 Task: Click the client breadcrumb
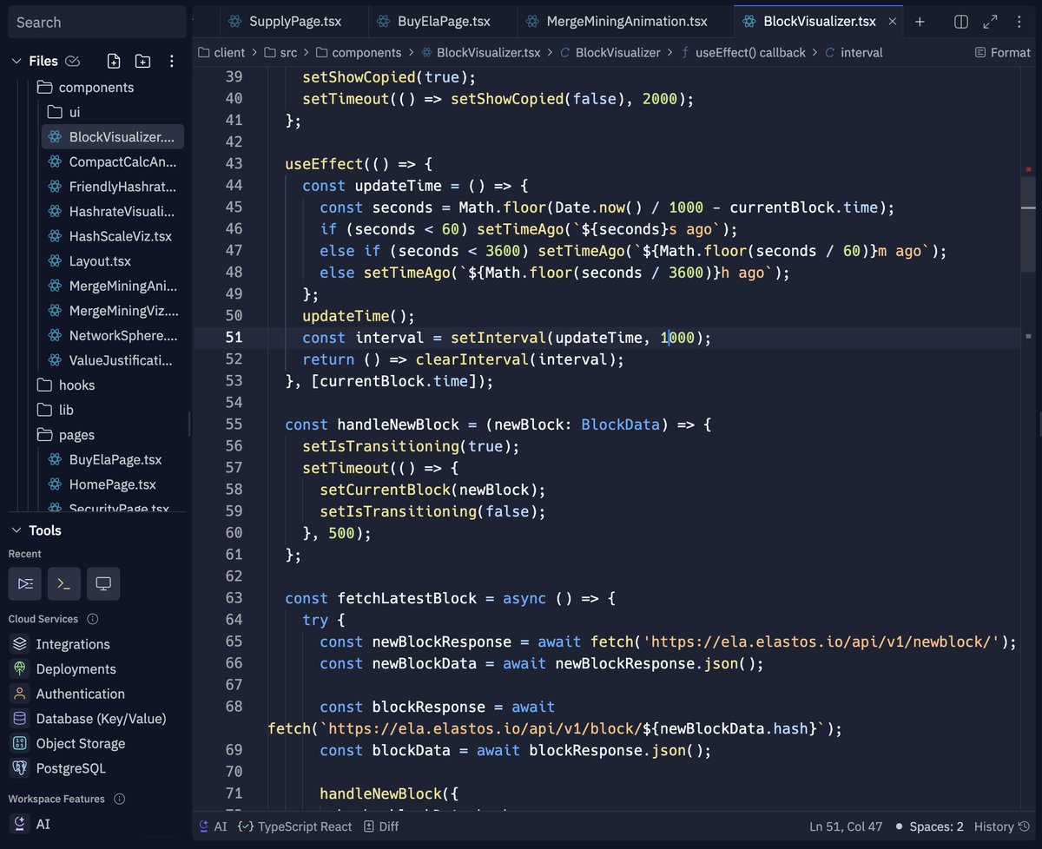click(223, 52)
